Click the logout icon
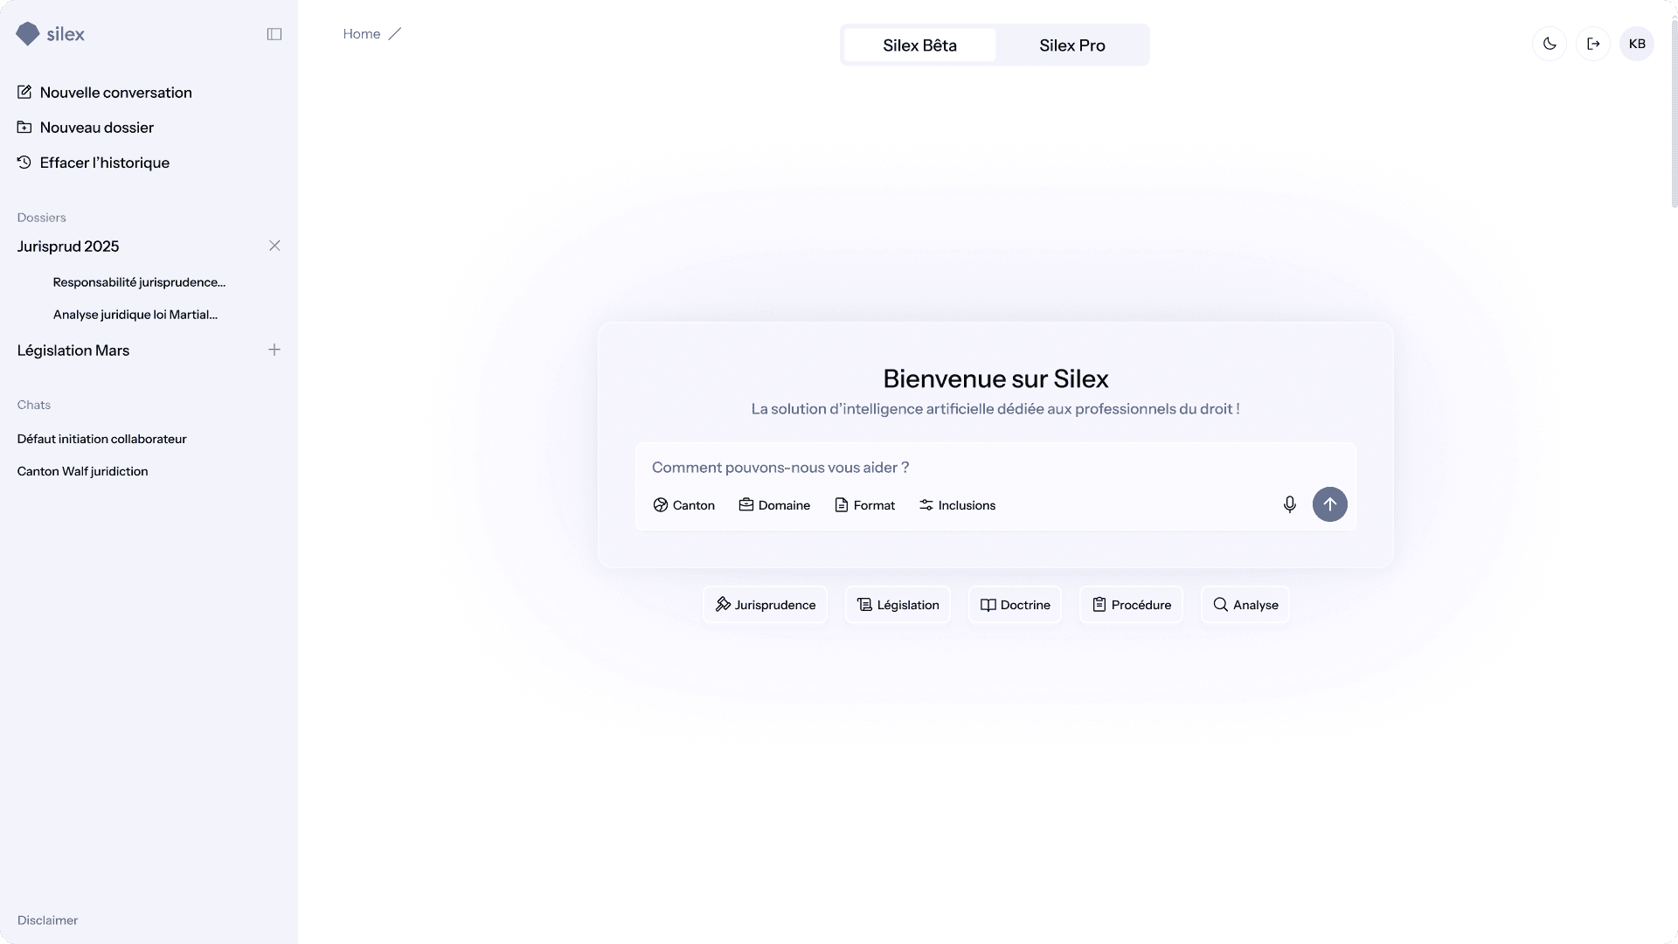 pyautogui.click(x=1593, y=44)
